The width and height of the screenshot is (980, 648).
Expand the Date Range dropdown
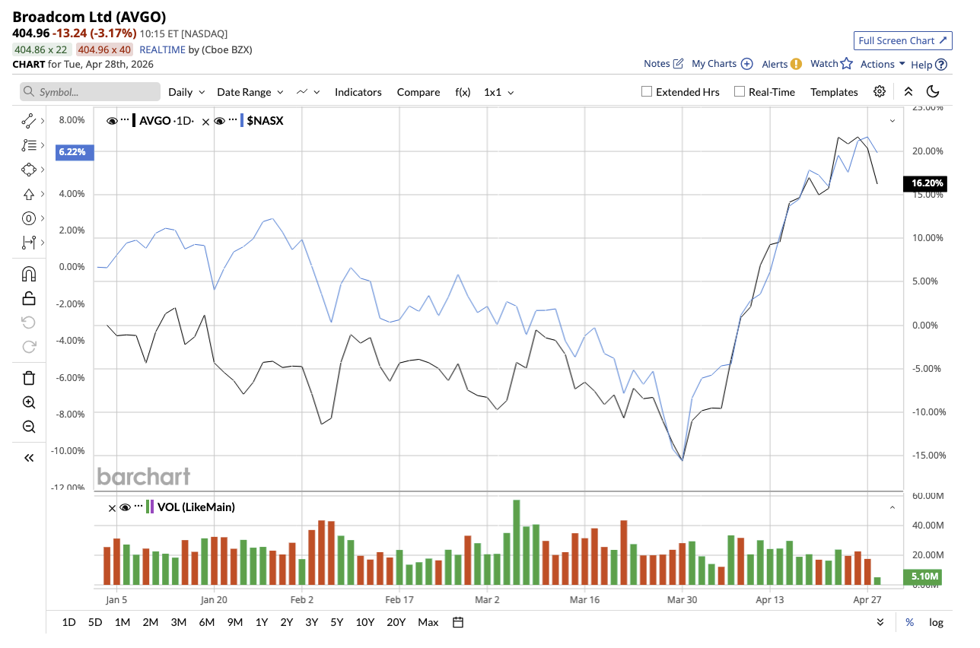click(x=250, y=92)
